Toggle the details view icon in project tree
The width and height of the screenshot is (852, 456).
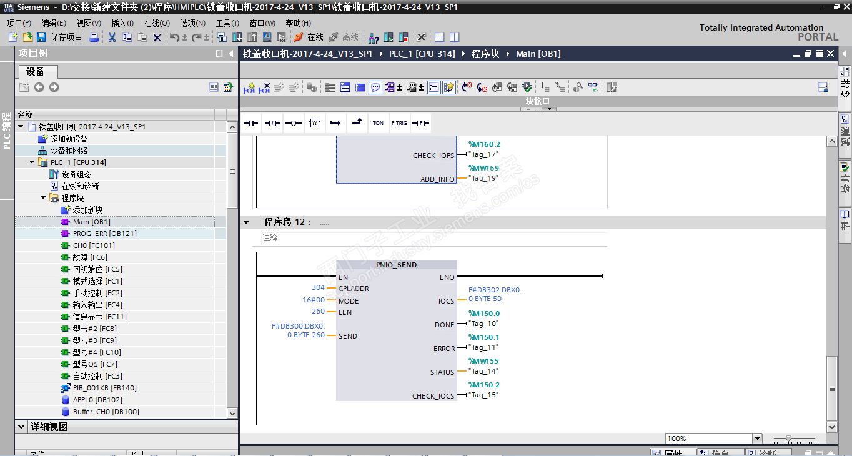[x=214, y=87]
